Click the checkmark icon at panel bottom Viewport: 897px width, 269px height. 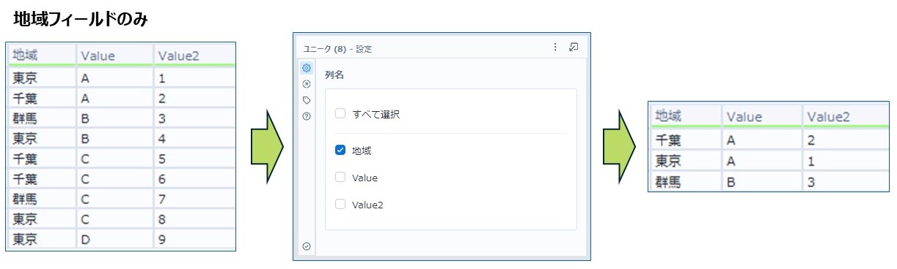point(307,246)
